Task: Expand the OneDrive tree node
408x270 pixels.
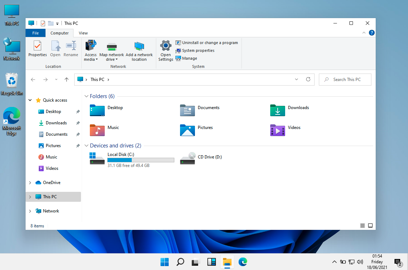Action: click(30, 183)
